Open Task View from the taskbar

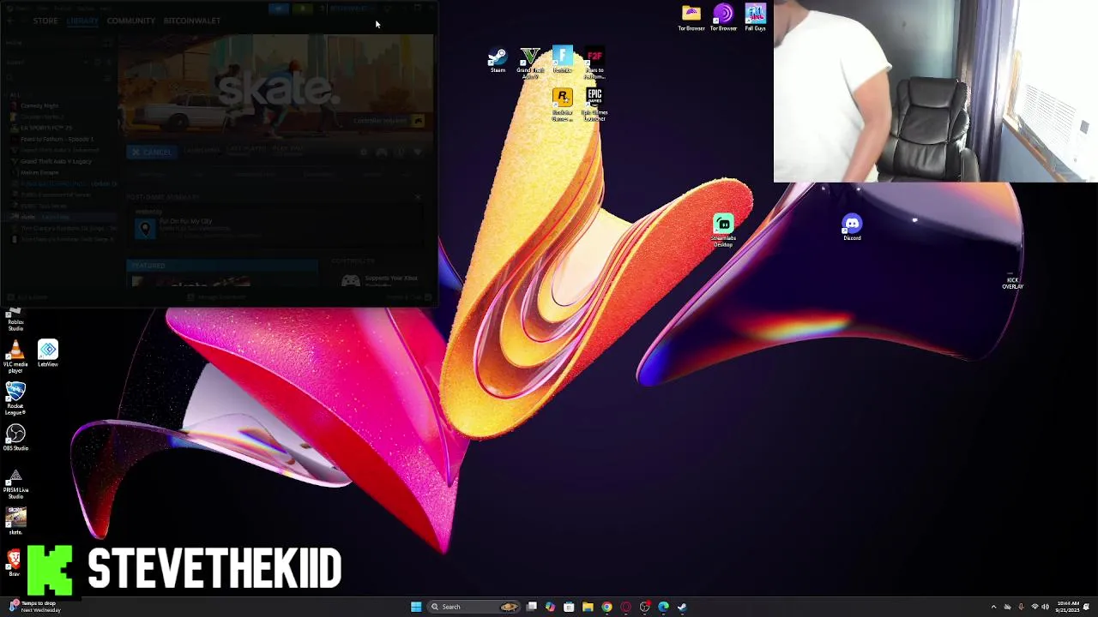click(532, 607)
